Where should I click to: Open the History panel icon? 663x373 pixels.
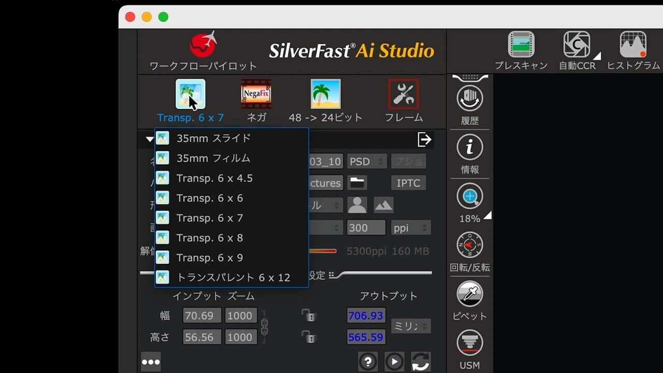[470, 98]
